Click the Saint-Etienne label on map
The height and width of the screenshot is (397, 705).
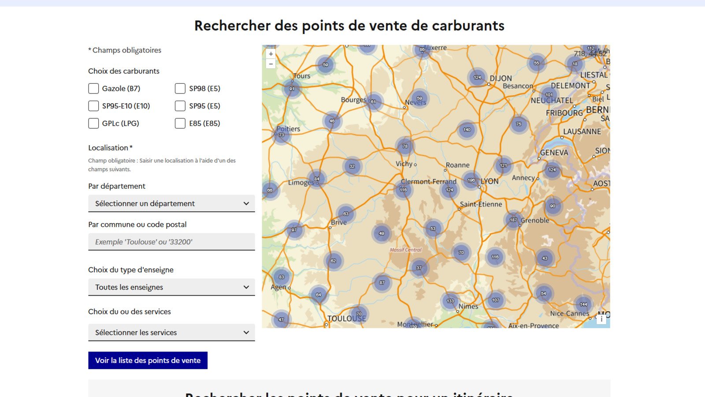(x=481, y=204)
